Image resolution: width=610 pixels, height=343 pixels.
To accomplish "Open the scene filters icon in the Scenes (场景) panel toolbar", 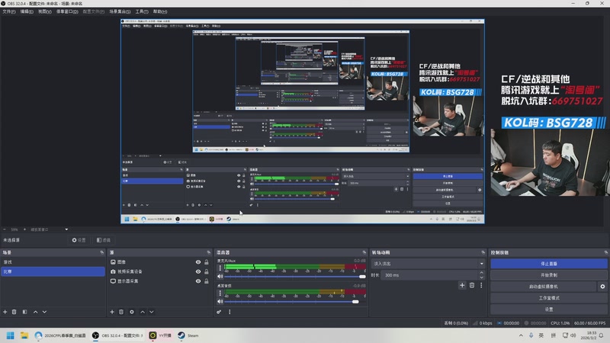I will point(24,312).
